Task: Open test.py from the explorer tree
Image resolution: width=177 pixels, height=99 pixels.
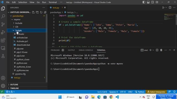Action: (17, 78)
